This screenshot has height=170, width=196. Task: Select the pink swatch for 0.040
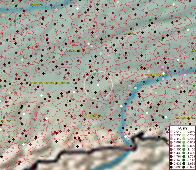pyautogui.click(x=171, y=132)
